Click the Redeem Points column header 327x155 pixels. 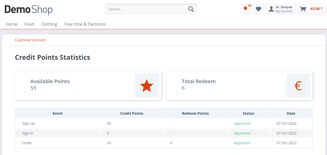click(195, 113)
